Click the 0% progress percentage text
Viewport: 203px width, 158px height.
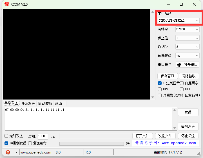click(x=128, y=143)
